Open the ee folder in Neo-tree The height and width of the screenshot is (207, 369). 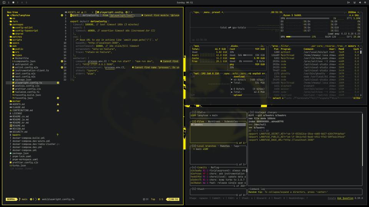click(x=12, y=18)
